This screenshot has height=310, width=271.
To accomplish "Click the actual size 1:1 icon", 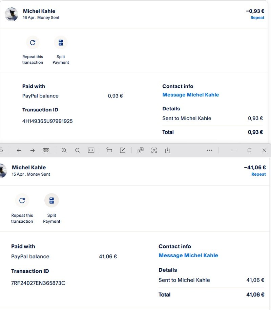I will (91, 150).
